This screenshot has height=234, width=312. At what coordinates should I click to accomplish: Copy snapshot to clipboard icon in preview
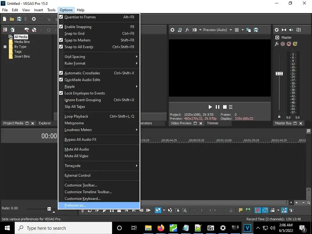[x=249, y=30]
